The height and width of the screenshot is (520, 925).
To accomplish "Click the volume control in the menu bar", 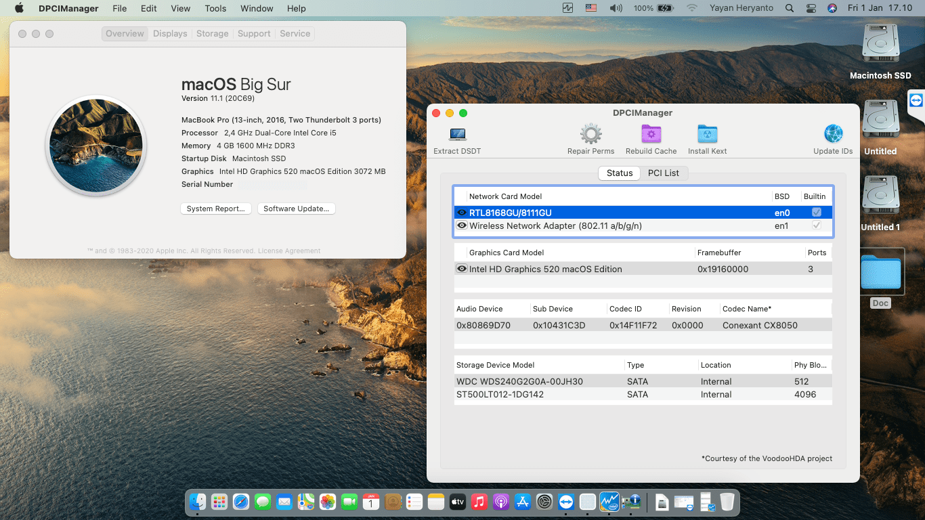I will [615, 8].
